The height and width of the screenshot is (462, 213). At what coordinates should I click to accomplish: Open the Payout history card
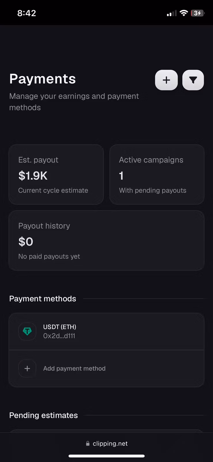click(106, 241)
